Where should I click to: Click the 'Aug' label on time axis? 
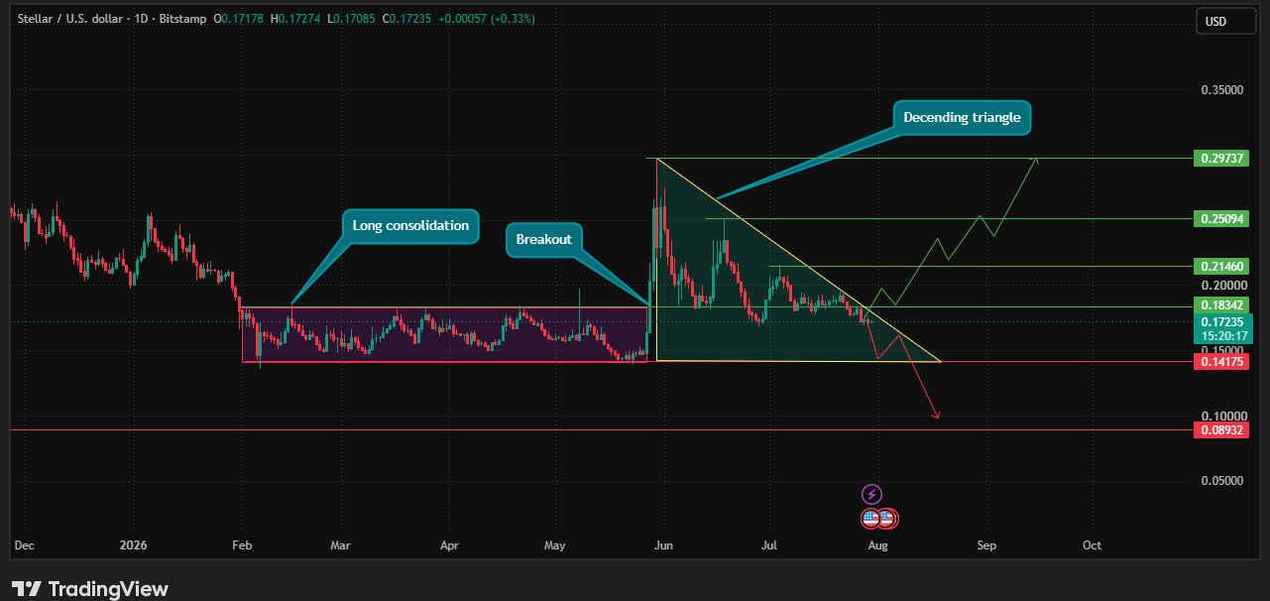[876, 545]
